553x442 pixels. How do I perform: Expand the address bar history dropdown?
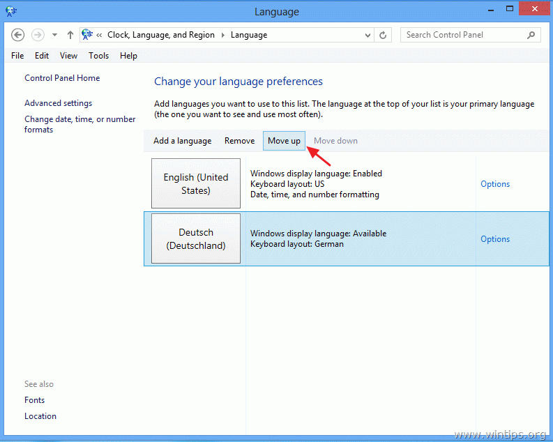click(x=368, y=36)
